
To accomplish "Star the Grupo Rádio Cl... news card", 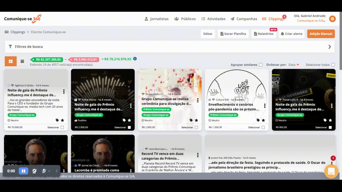I will click(196, 120).
